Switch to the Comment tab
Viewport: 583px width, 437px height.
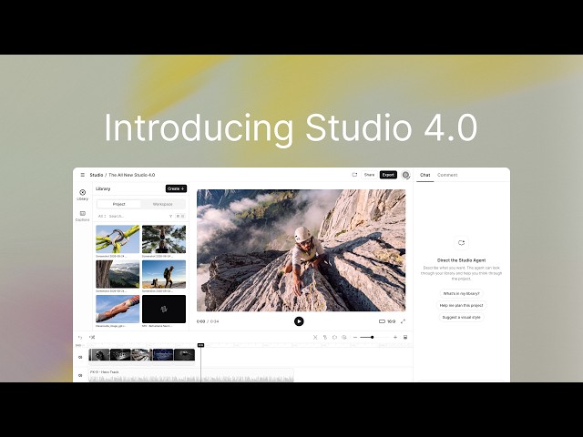click(447, 175)
